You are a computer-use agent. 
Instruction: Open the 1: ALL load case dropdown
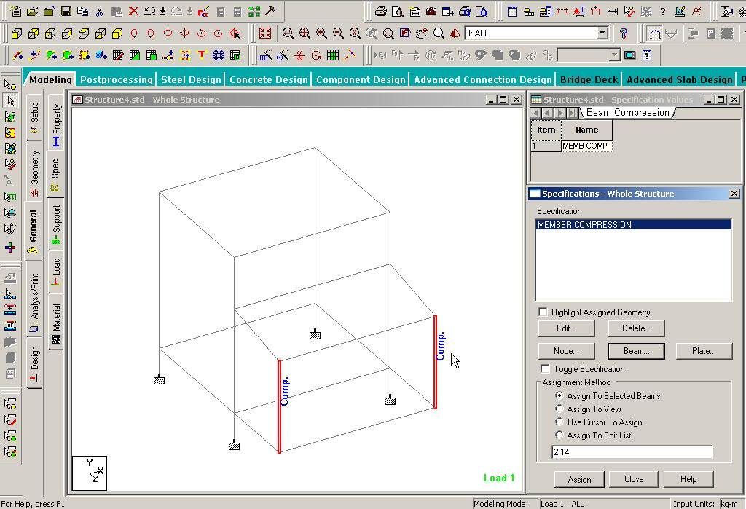click(x=602, y=33)
